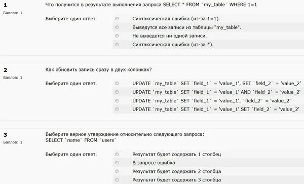Image resolution: width=304 pixels, height=184 pixels.
Task: Choose 'Выведутся все записи из таблицы my_table'
Action: click(x=117, y=27)
